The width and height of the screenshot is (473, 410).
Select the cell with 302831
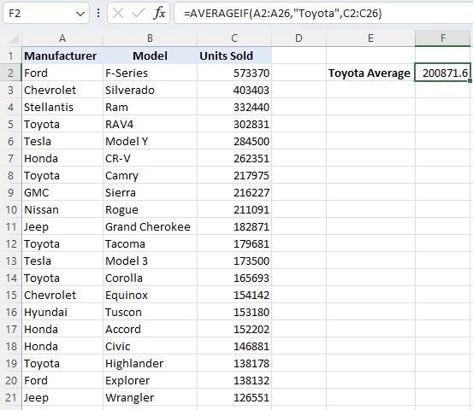pos(234,124)
